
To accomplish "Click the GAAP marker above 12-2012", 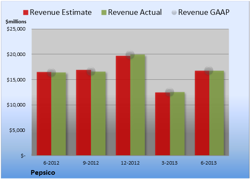I will (130, 55).
